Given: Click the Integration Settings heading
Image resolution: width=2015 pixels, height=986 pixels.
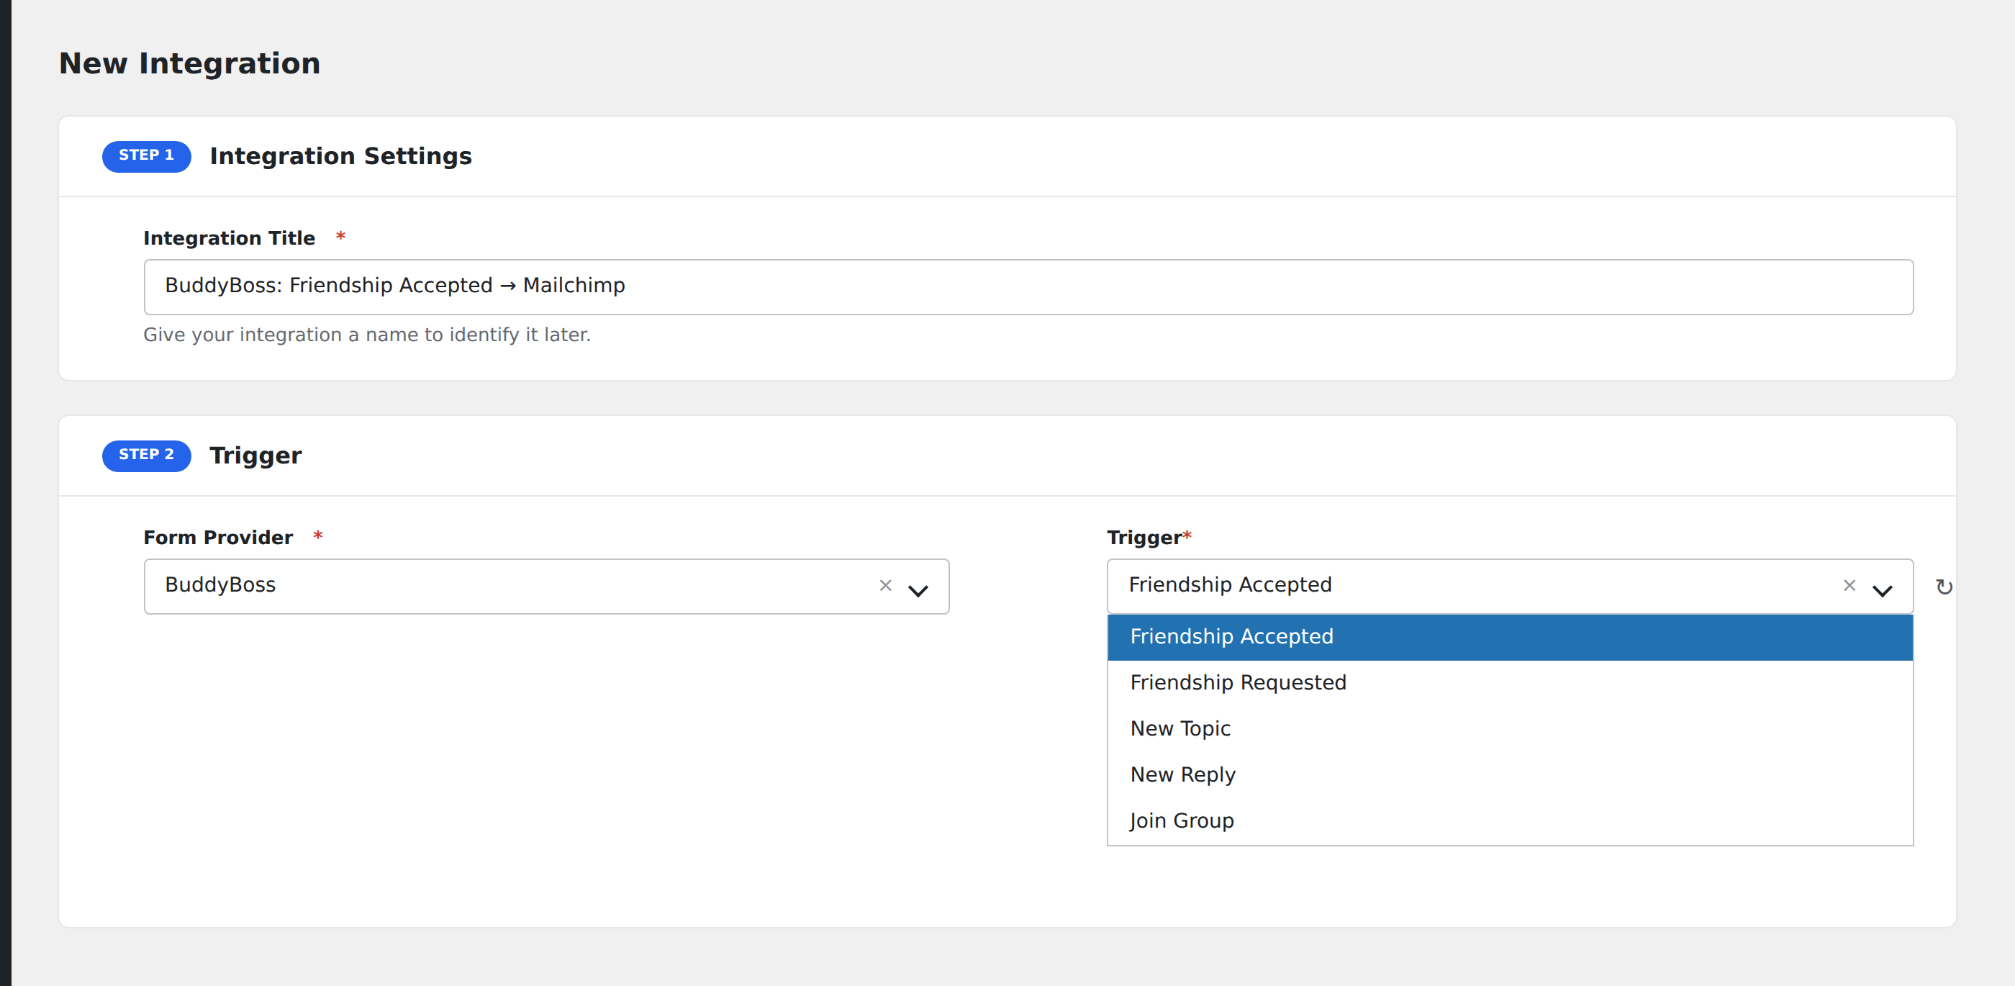Looking at the screenshot, I should 340,156.
